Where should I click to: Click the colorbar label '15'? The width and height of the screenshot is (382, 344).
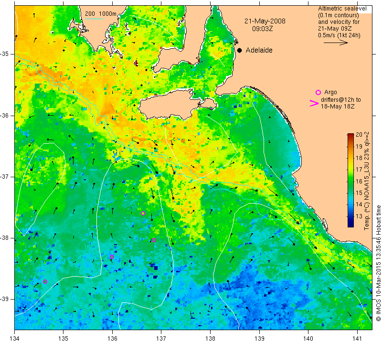click(x=359, y=193)
